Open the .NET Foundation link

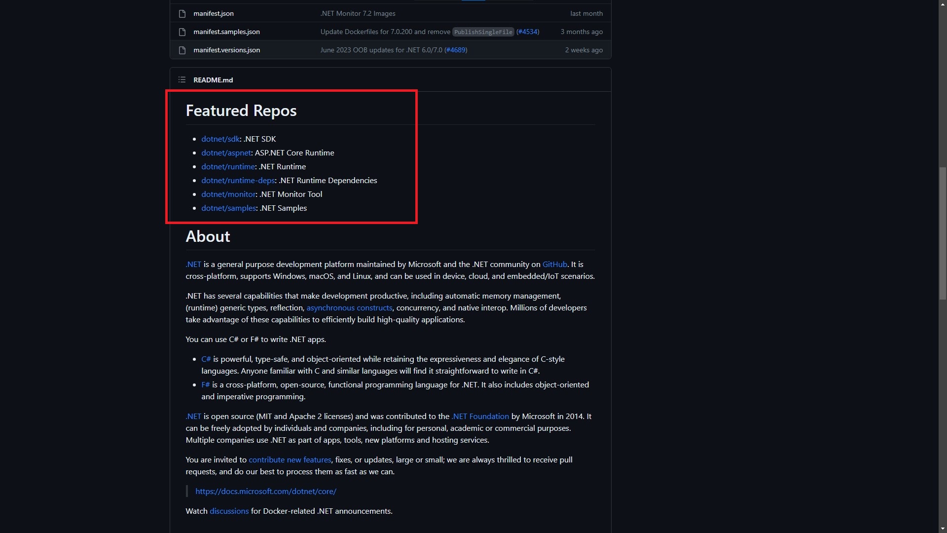click(x=480, y=416)
